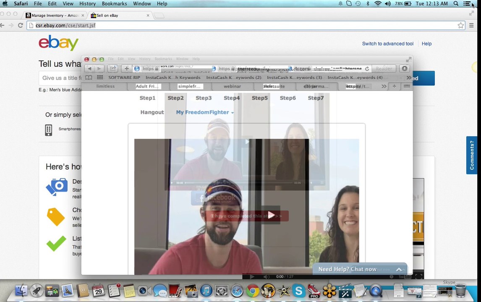Launch Google Chrome from the dock
The image size is (481, 302).
tap(253, 291)
